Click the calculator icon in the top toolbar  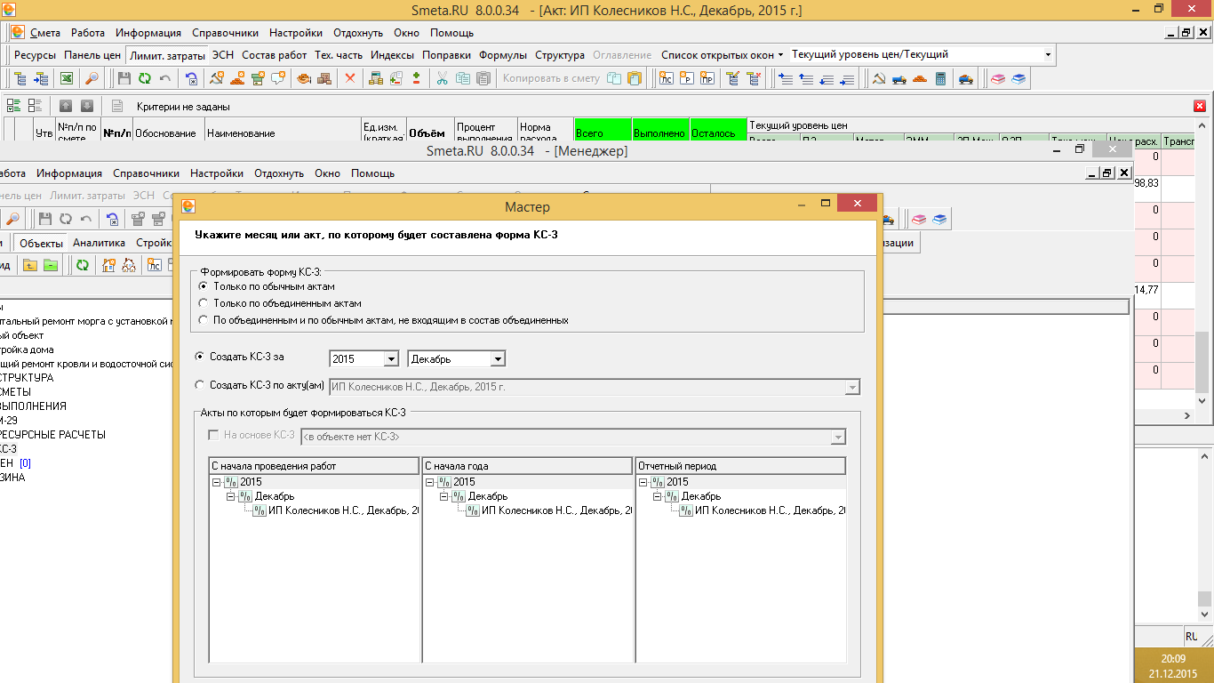(940, 78)
